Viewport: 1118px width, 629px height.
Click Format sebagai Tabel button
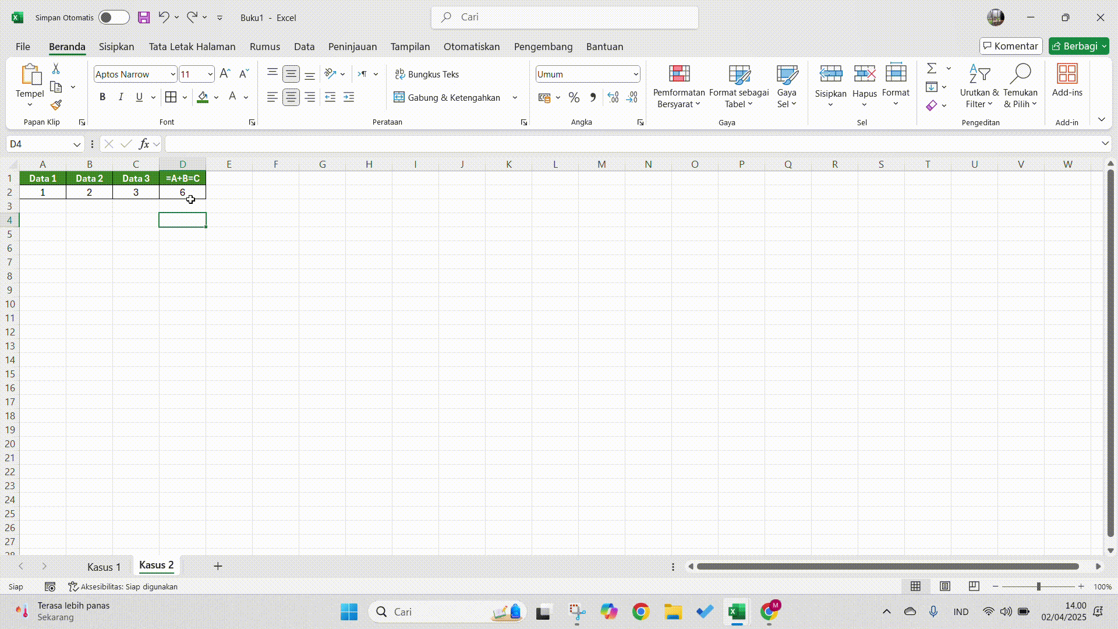tap(739, 86)
